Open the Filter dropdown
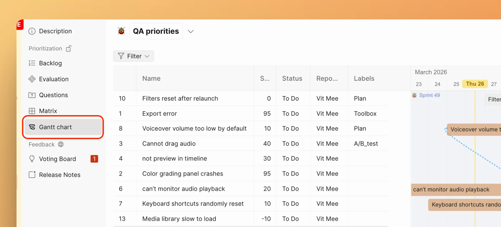 pyautogui.click(x=134, y=56)
